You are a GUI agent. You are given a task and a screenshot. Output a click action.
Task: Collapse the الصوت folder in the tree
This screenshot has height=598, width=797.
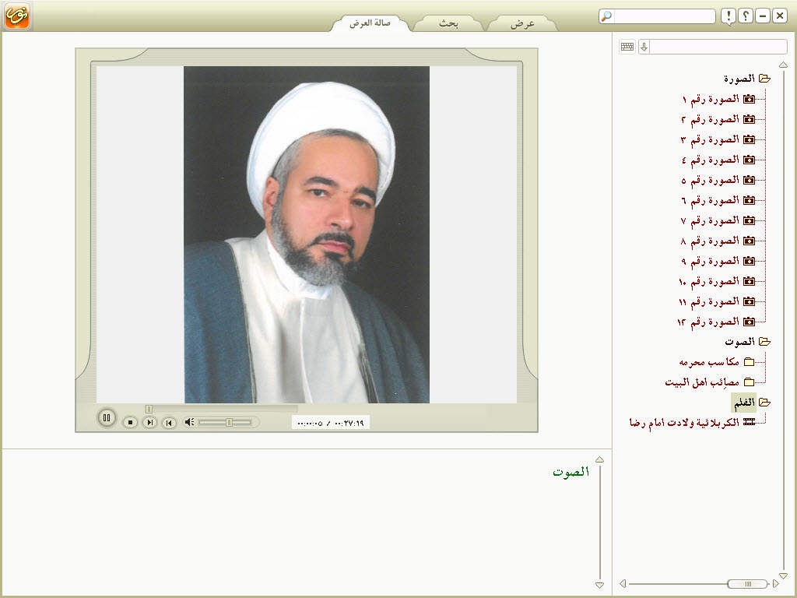[764, 342]
